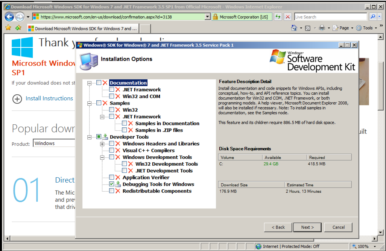Viewport: 386px width, 251px height.
Task: Check the Win32 and COM documentation checkbox
Action: pyautogui.click(x=111, y=96)
